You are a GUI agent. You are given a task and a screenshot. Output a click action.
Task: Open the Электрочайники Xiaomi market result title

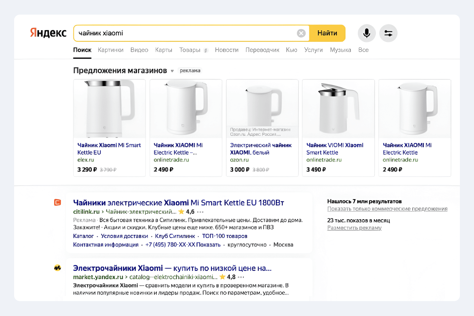pyautogui.click(x=172, y=268)
